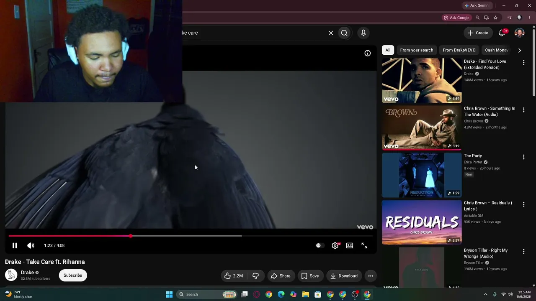Open YouTube notifications bell
Image resolution: width=536 pixels, height=301 pixels.
[x=502, y=33]
